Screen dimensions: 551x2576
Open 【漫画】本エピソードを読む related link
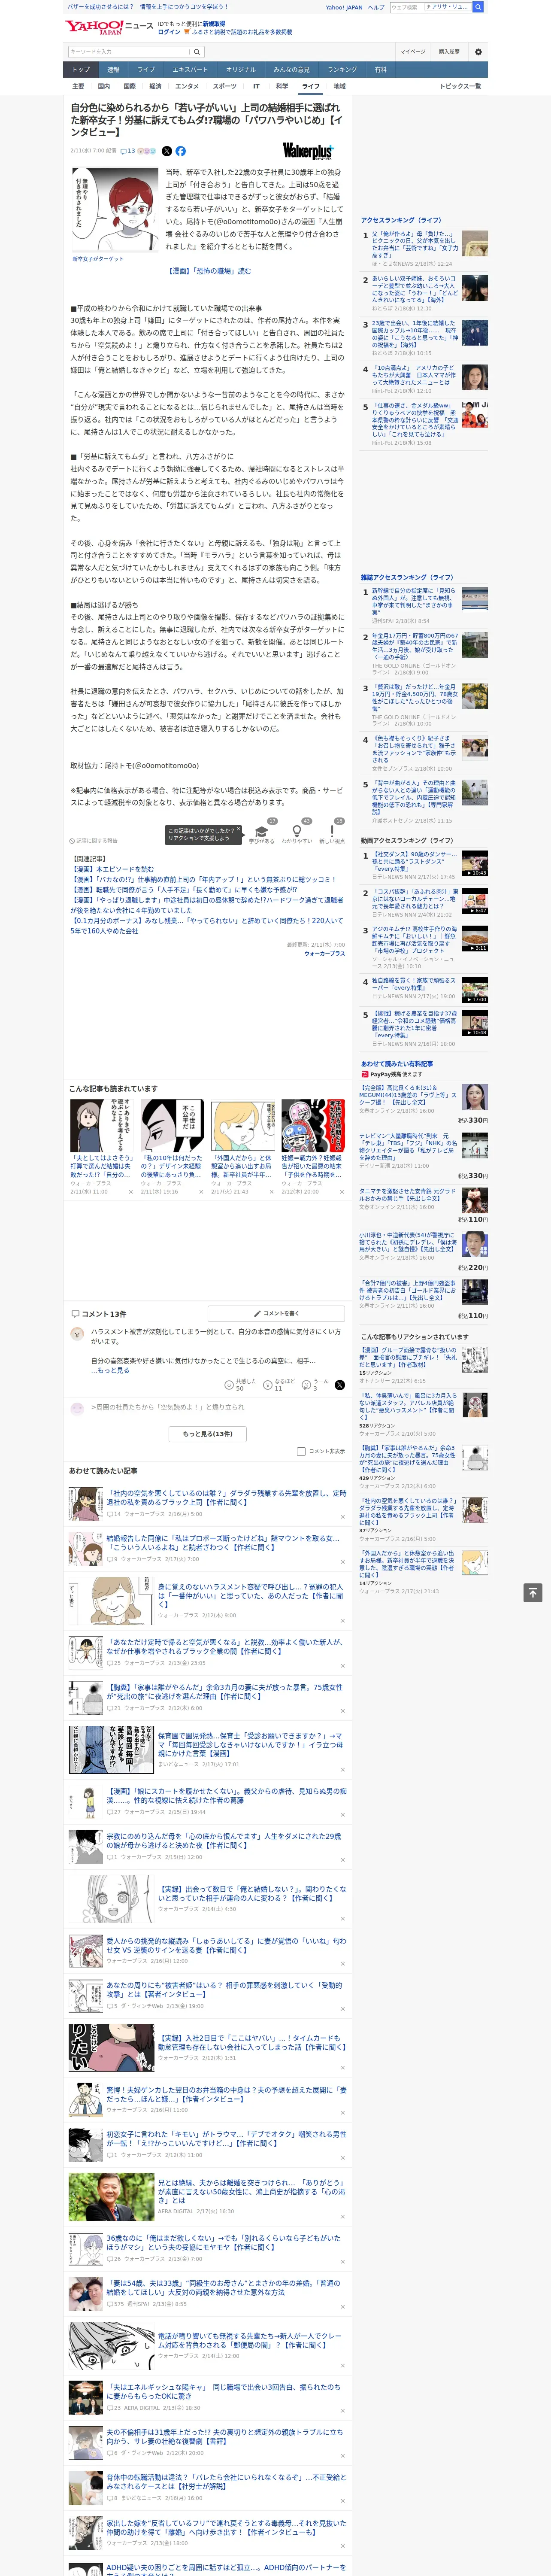coord(113,869)
